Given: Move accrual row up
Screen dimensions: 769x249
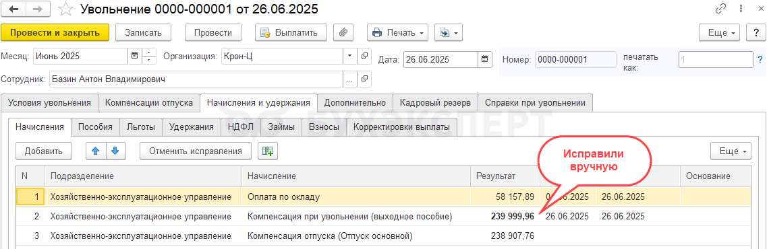Looking at the screenshot, I should (x=96, y=151).
